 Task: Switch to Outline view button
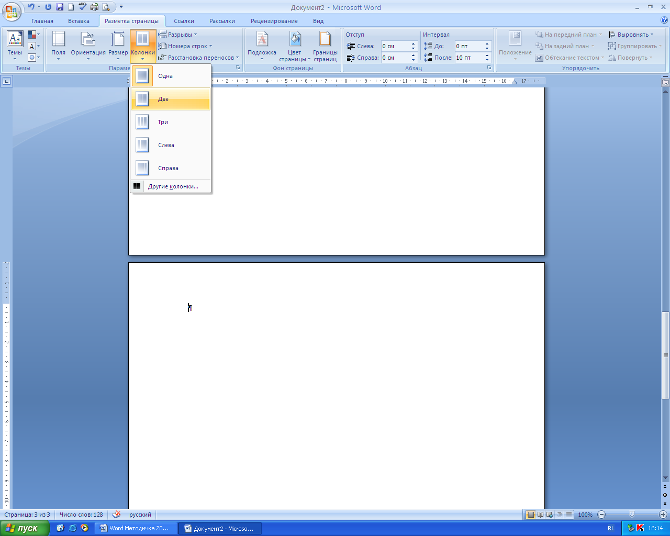click(x=559, y=515)
